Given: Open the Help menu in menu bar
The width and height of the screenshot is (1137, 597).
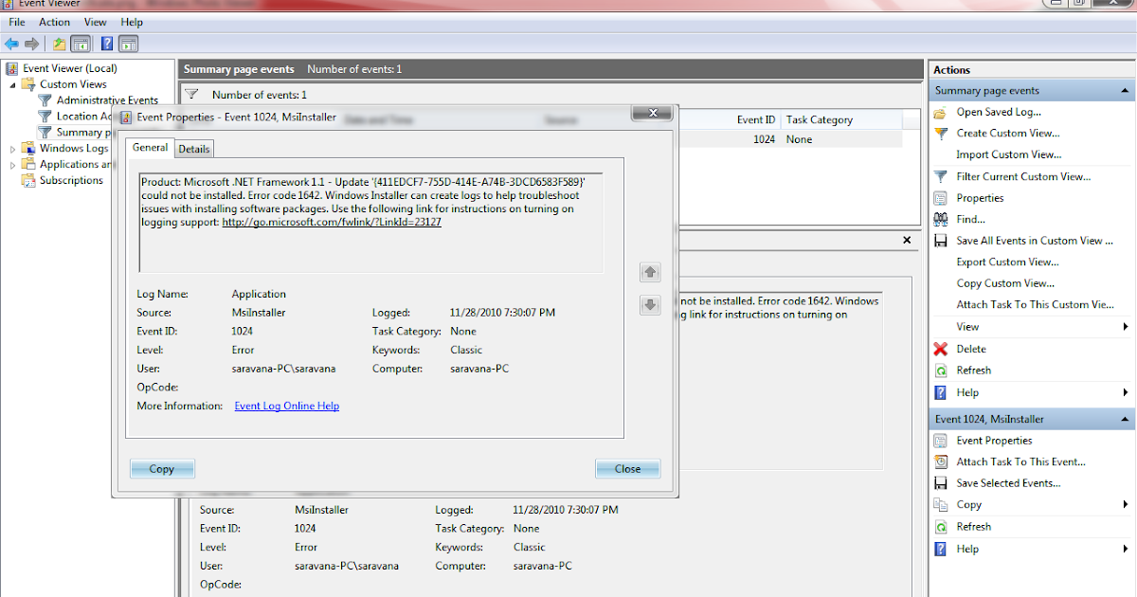Looking at the screenshot, I should coord(132,22).
